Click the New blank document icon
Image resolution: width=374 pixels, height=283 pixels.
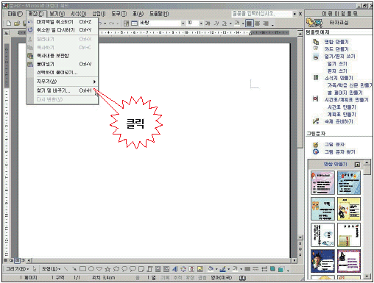pyautogui.click(x=9, y=24)
